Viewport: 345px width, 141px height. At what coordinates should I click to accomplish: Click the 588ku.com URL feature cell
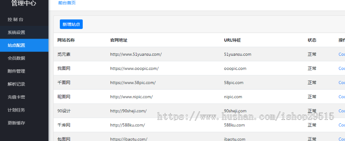tap(234, 125)
